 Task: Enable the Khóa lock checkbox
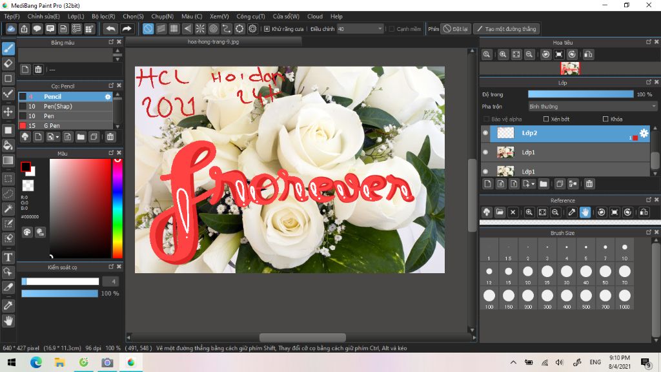[605, 119]
